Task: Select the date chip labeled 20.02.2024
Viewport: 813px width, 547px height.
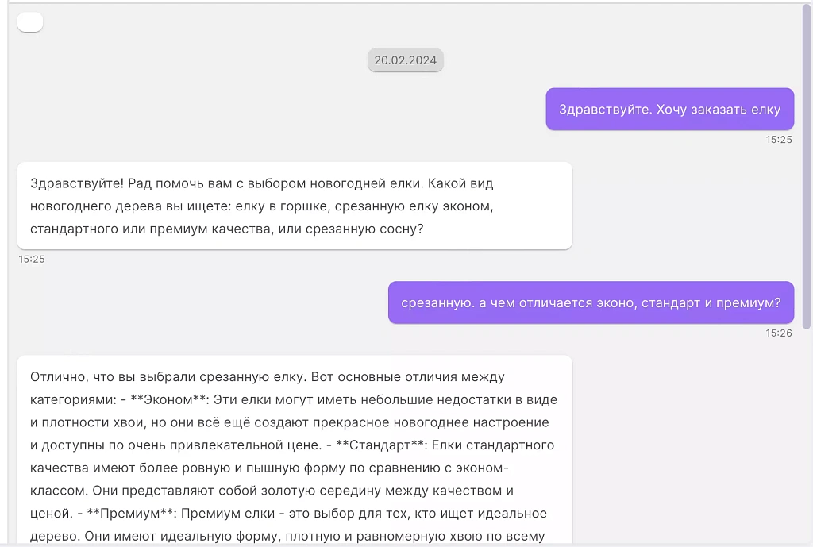Action: pyautogui.click(x=406, y=60)
